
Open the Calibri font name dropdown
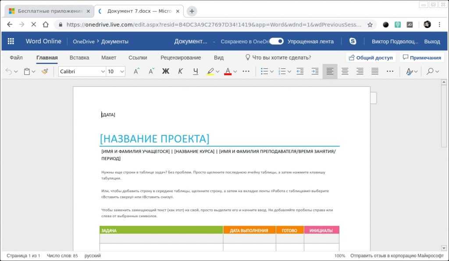click(82, 71)
